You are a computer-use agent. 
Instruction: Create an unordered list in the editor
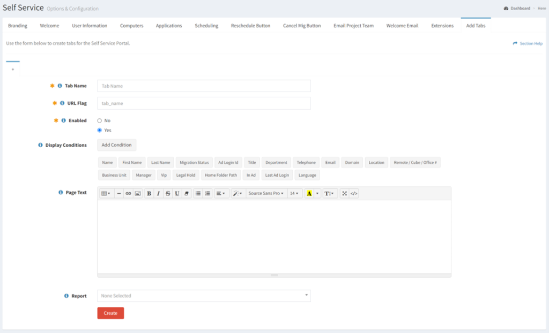(x=198, y=193)
